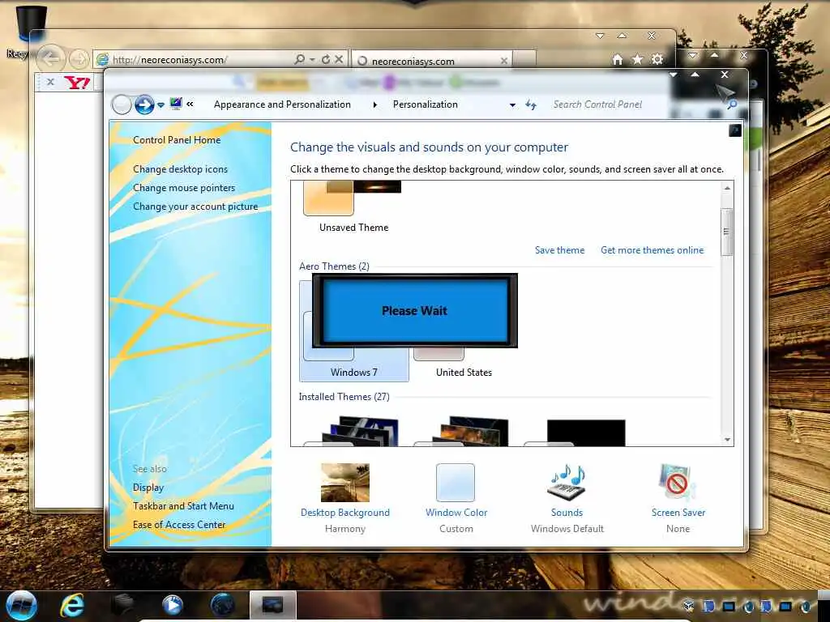Open IE Home page icon

(x=617, y=59)
